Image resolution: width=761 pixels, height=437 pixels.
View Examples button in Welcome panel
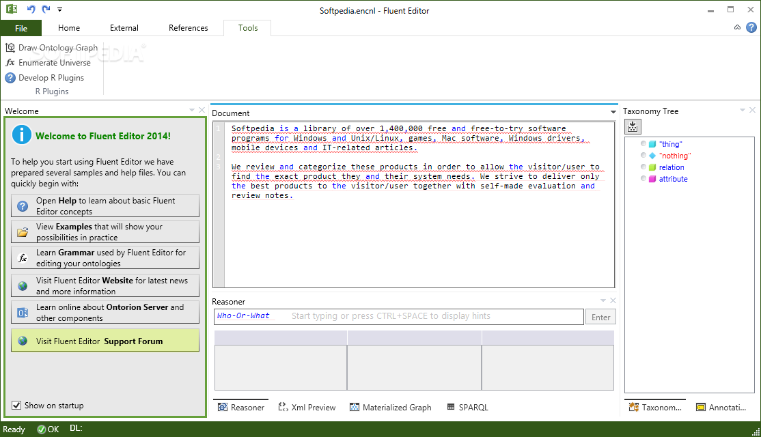coord(105,232)
